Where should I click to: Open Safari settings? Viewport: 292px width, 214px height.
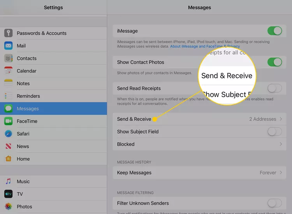(x=53, y=134)
